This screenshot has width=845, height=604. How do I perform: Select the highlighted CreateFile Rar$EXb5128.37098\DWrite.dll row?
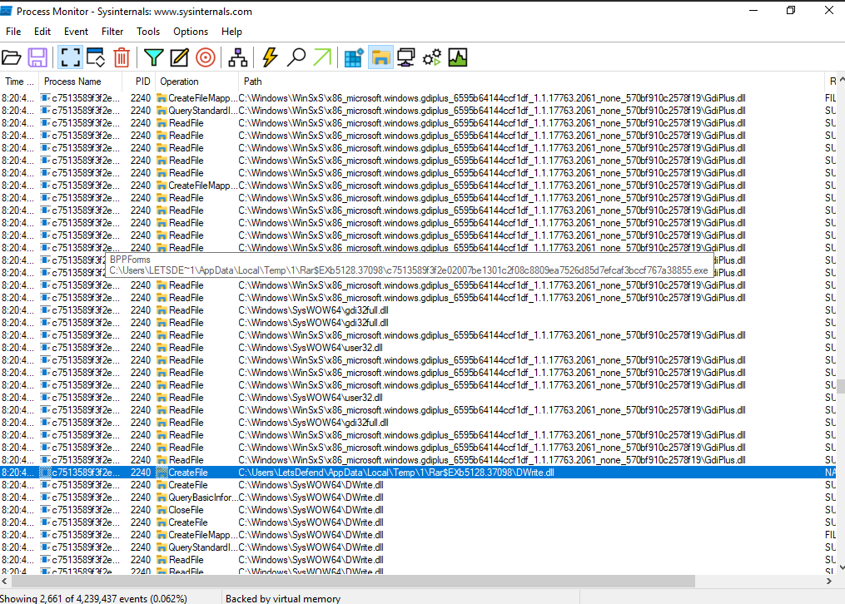(x=418, y=472)
